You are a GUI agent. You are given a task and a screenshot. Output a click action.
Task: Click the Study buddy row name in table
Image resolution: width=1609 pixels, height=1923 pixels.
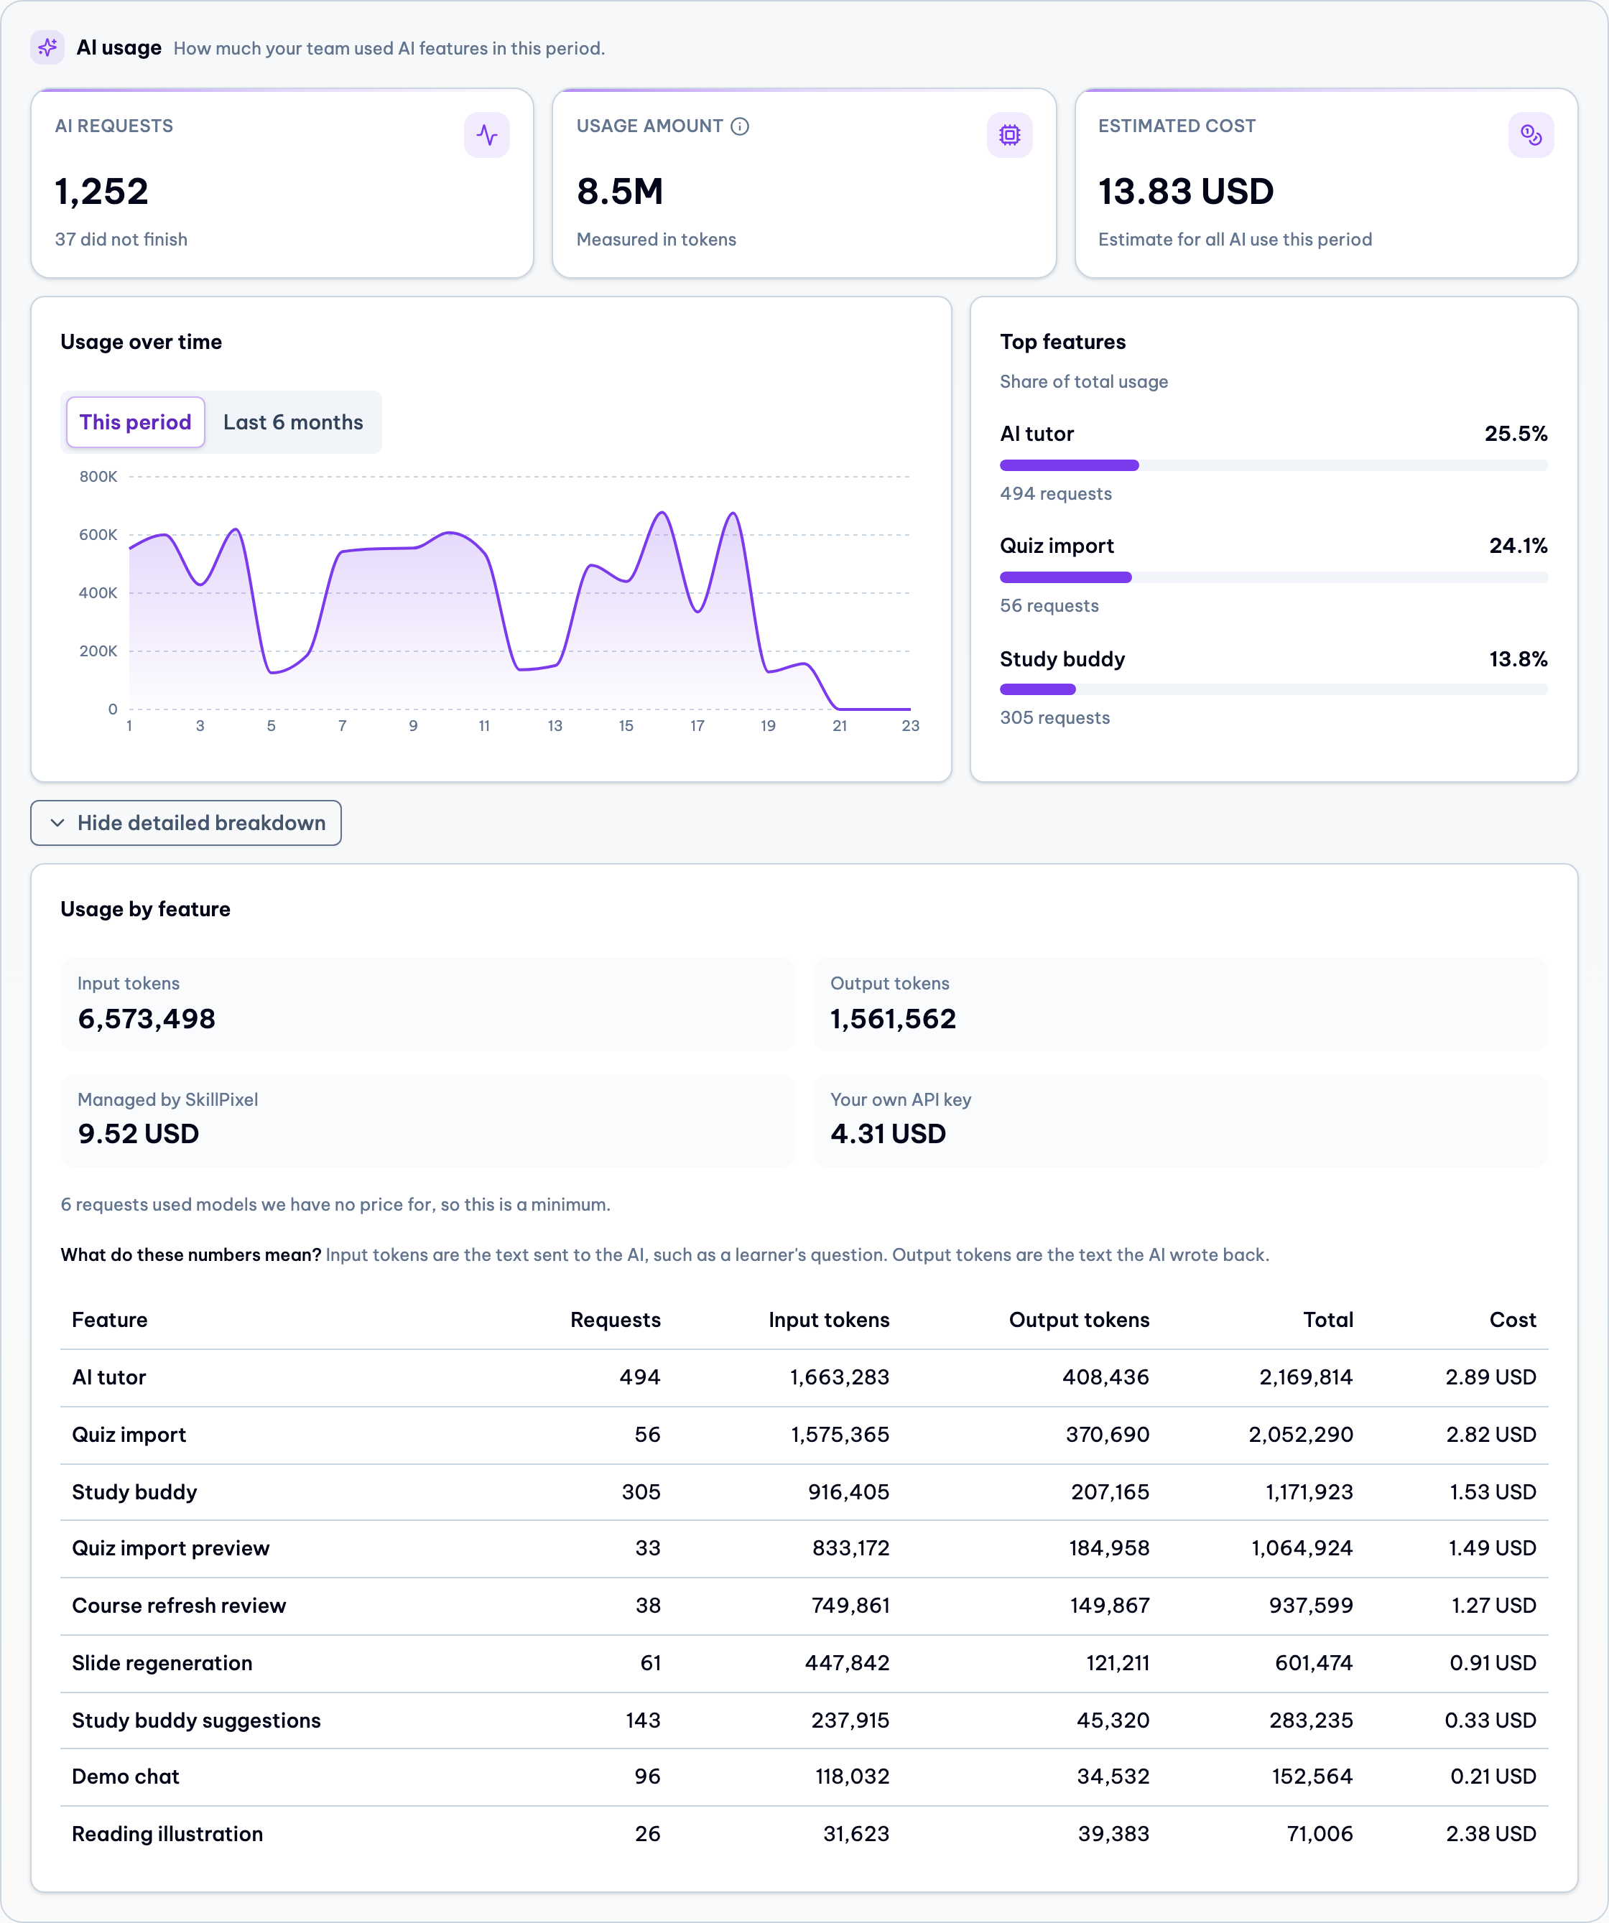[134, 1491]
